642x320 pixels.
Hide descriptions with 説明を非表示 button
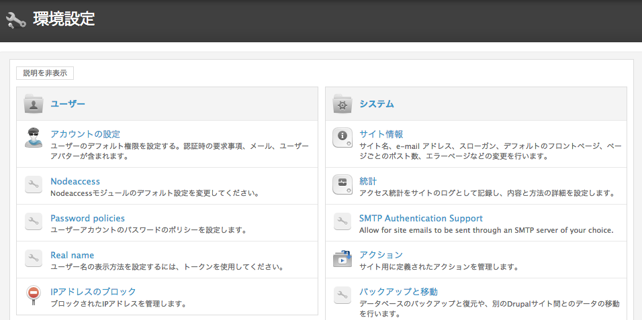pos(45,73)
